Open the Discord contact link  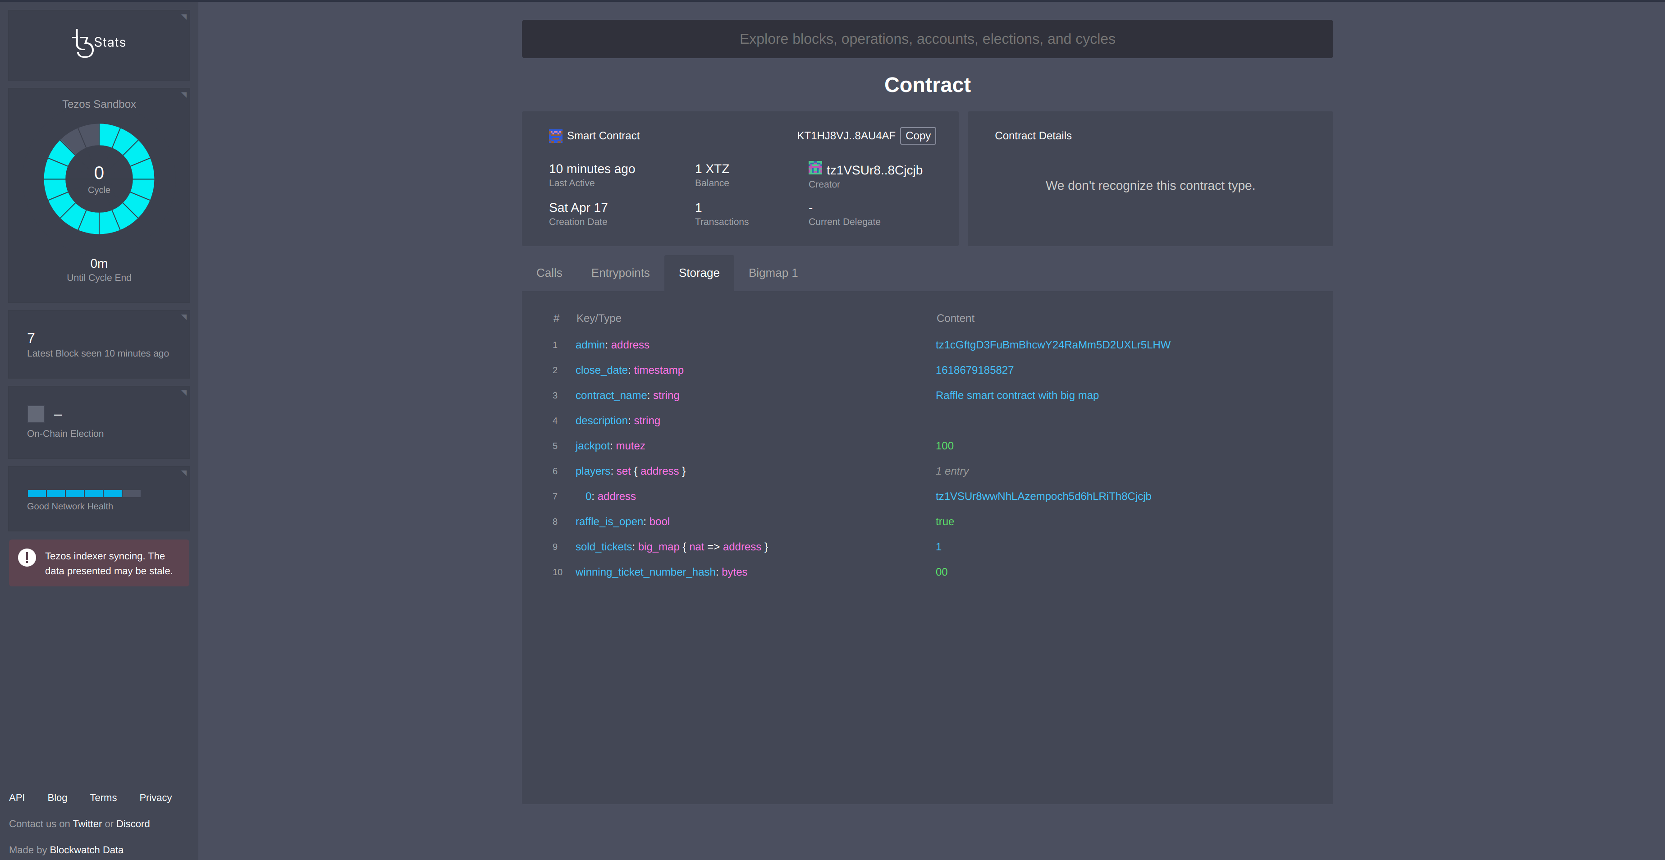tap(133, 823)
